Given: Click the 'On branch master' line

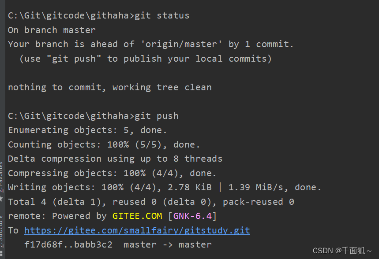Looking at the screenshot, I should 52,30.
